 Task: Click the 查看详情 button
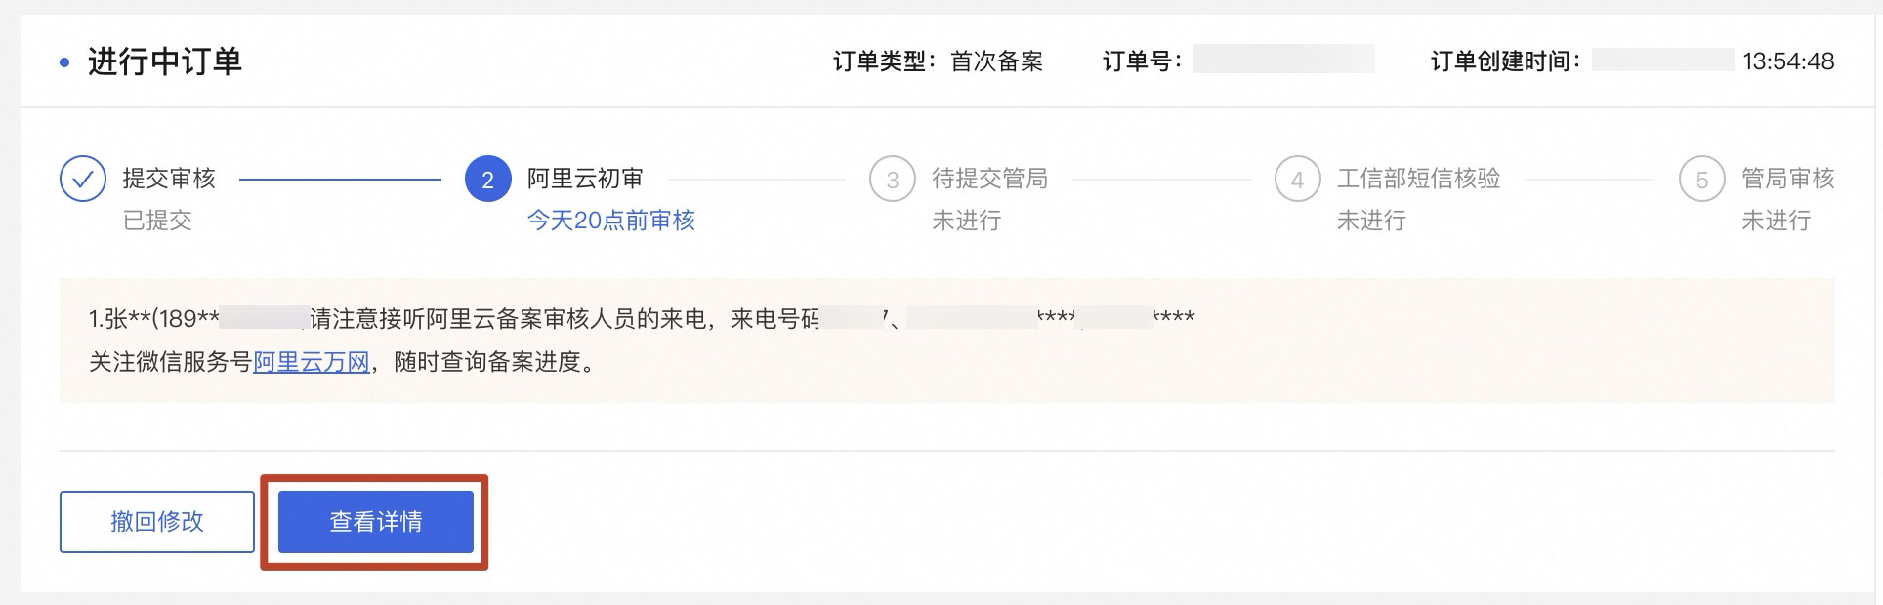pos(376,522)
